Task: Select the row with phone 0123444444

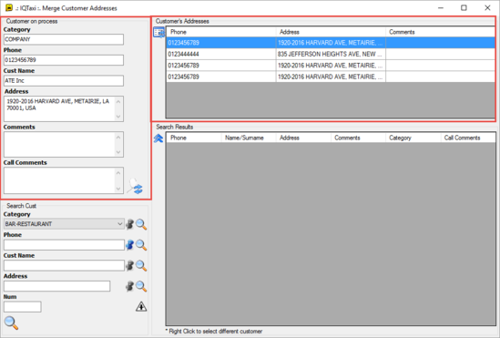Action: tap(331, 54)
